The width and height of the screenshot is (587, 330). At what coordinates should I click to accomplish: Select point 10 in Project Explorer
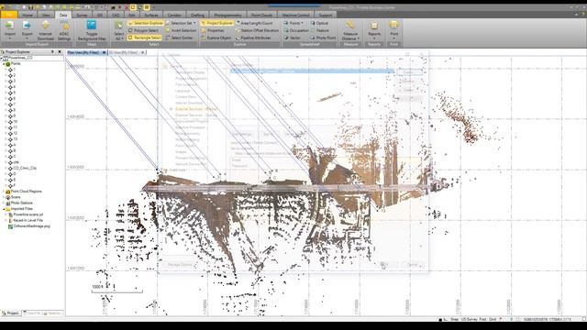16,122
